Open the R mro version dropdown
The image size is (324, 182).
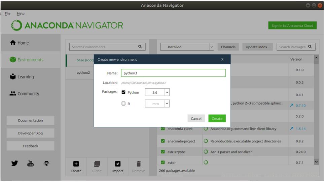tap(157, 104)
